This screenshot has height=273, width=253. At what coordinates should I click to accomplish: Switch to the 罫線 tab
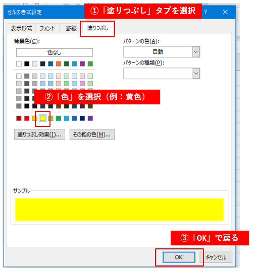pos(71,28)
